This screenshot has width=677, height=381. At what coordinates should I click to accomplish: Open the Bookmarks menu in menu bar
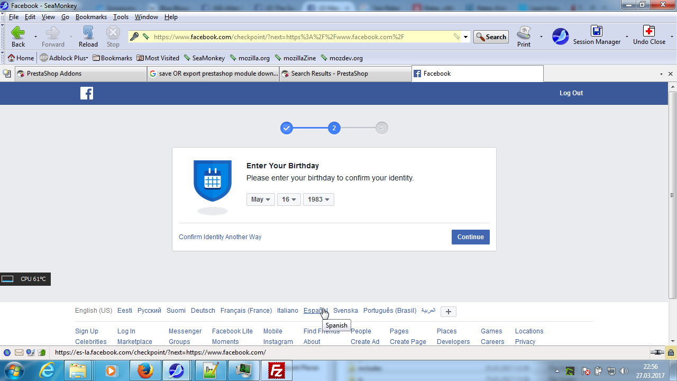91,17
